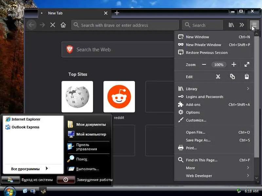The image size is (262, 196).
Task: Open the reddit top site tile
Action: click(119, 97)
